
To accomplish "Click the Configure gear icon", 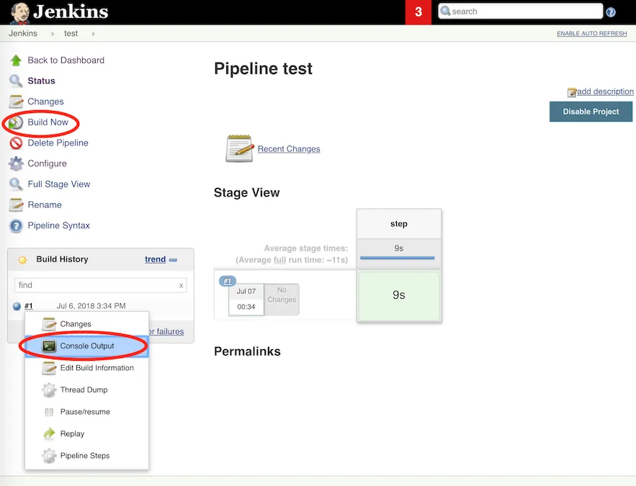I will [x=16, y=163].
